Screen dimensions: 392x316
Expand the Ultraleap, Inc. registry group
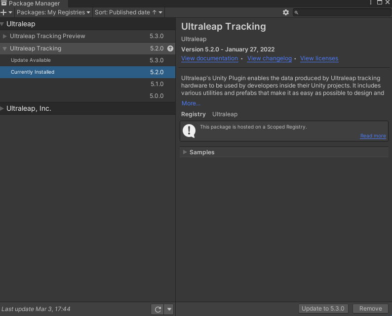point(3,108)
